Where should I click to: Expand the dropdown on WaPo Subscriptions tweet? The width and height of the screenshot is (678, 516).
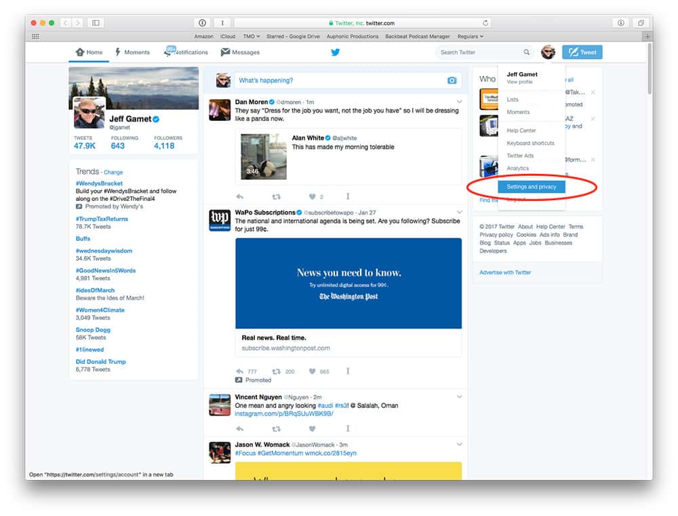point(459,212)
